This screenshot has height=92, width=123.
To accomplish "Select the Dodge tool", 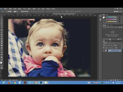I will (x=2, y=45).
